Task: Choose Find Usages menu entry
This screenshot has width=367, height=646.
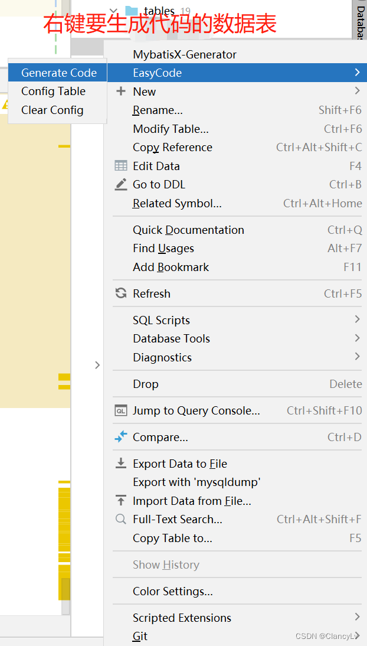Action: click(237, 248)
